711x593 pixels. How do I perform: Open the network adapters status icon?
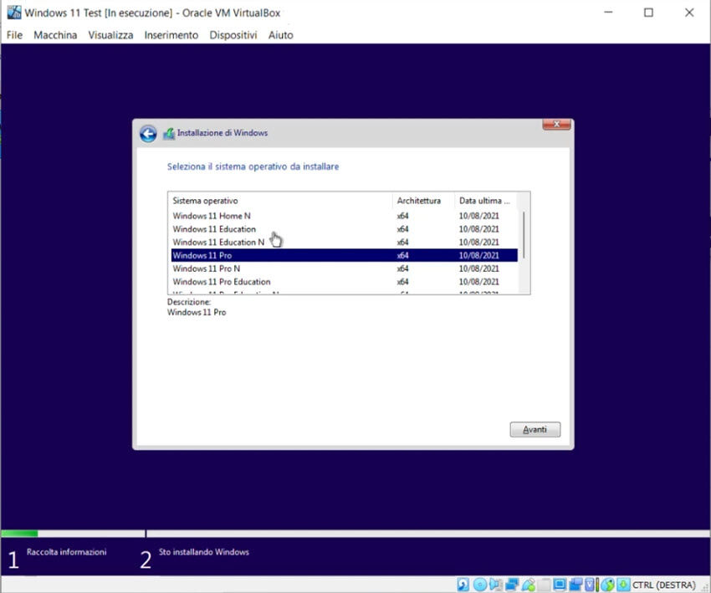[x=512, y=585]
